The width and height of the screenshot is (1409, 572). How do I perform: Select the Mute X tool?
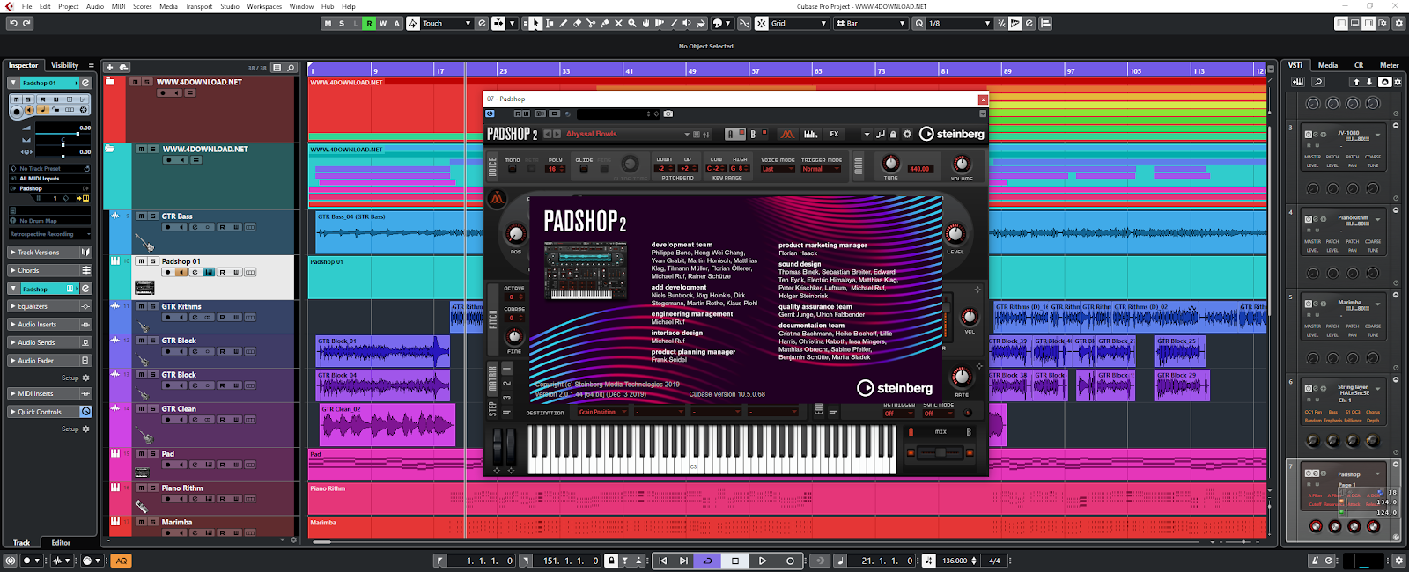pos(618,23)
